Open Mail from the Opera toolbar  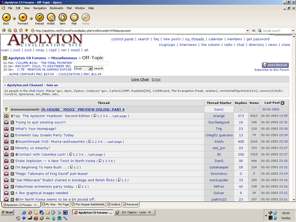point(74,18)
